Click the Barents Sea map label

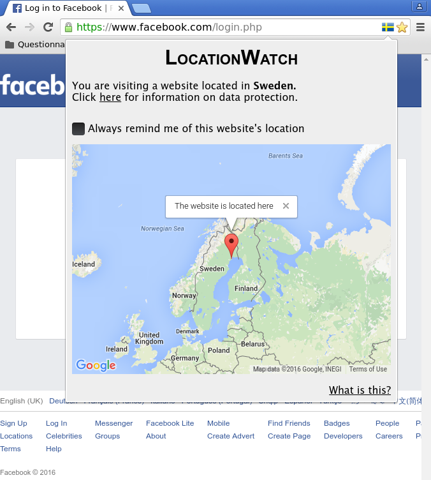click(x=286, y=156)
